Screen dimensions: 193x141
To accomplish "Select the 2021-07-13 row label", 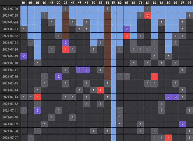I will [10, 97].
